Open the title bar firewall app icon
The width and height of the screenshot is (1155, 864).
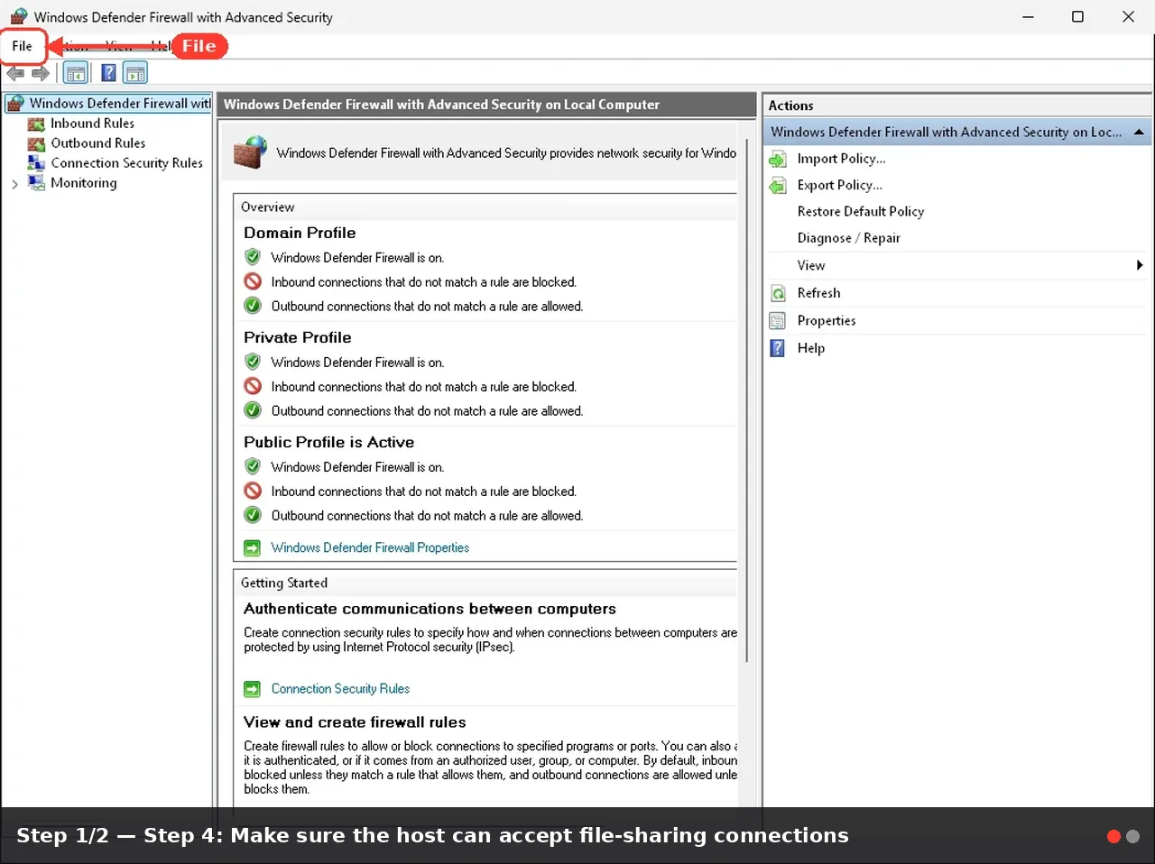(x=18, y=16)
